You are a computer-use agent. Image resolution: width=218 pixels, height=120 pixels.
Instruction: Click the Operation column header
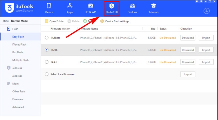click(x=186, y=29)
